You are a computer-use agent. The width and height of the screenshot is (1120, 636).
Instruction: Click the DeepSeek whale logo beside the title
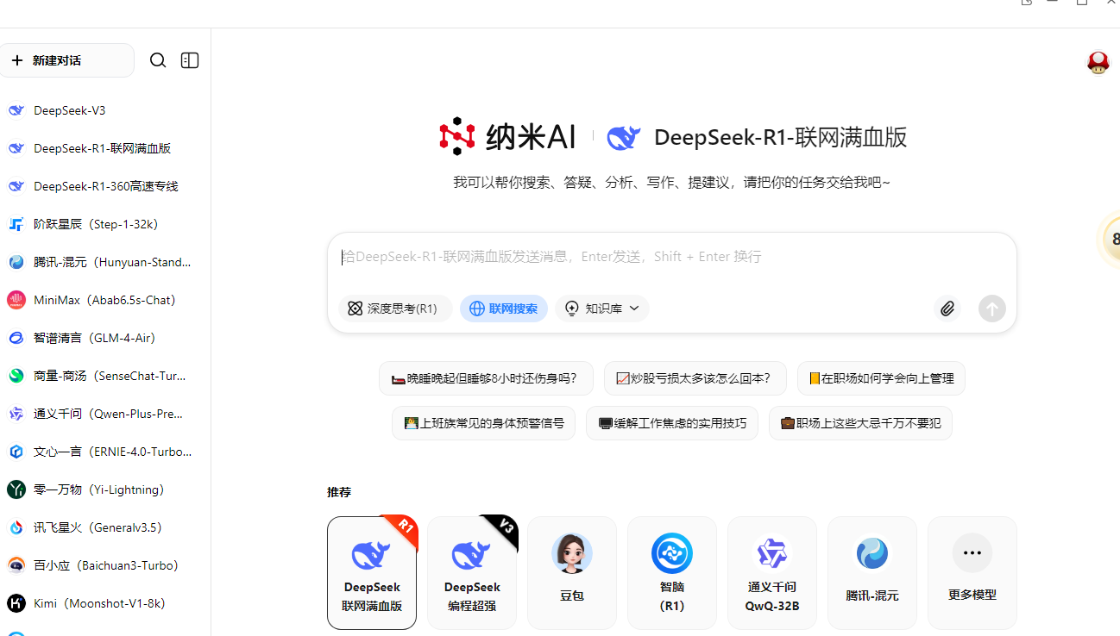(624, 138)
